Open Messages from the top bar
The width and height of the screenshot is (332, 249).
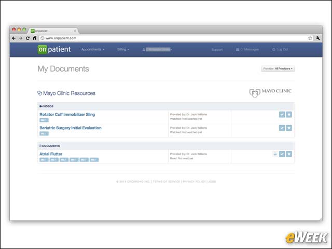(x=247, y=49)
